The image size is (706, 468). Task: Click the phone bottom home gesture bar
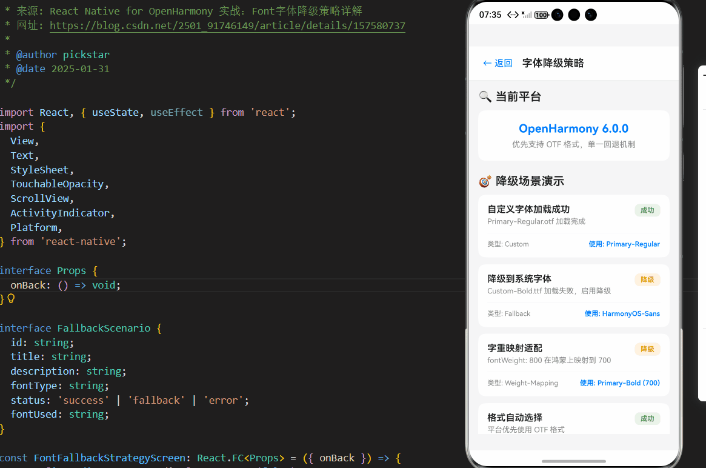tap(574, 461)
